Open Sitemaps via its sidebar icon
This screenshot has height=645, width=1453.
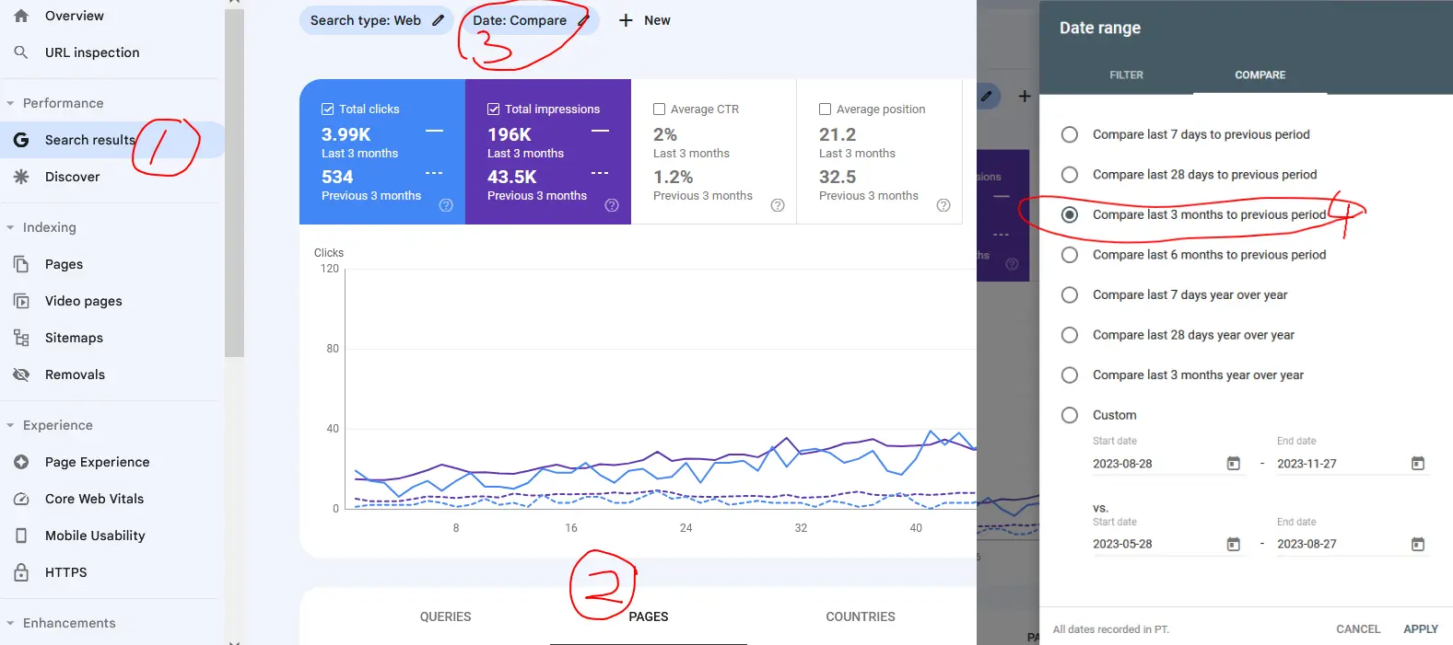tap(21, 338)
